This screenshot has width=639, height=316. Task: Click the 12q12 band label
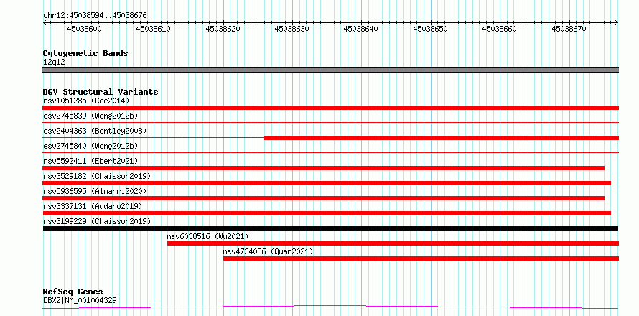(x=54, y=62)
